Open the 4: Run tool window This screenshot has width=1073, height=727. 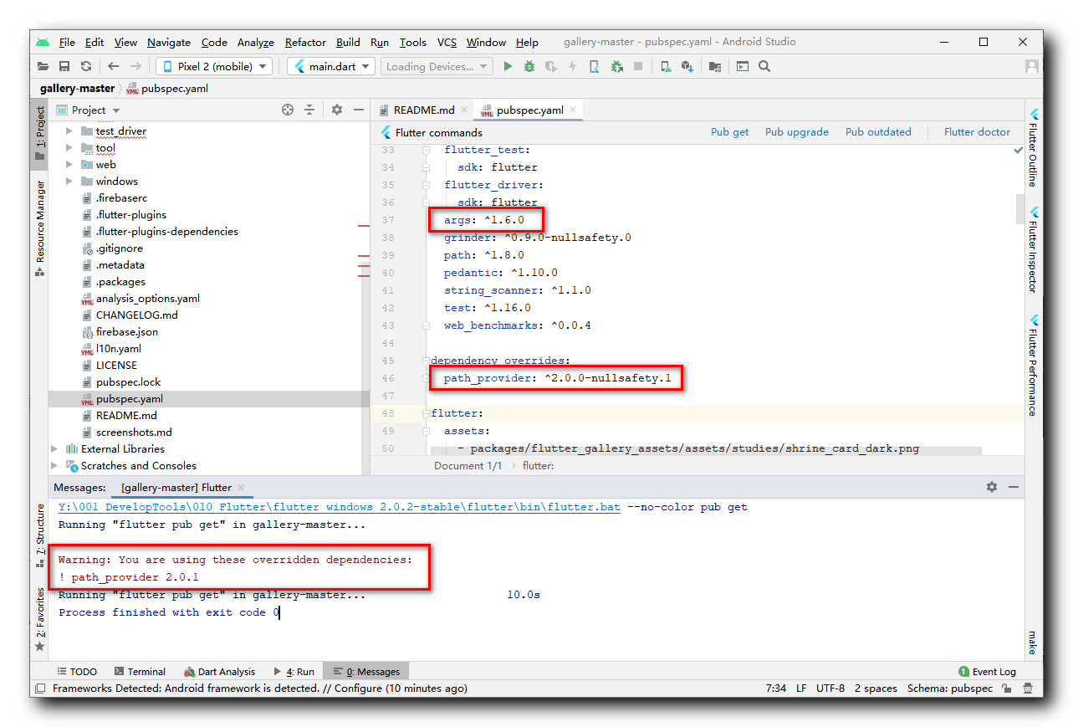point(294,671)
